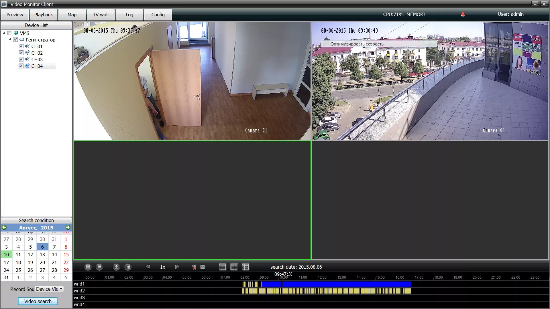Open the Playback tab

pos(44,15)
